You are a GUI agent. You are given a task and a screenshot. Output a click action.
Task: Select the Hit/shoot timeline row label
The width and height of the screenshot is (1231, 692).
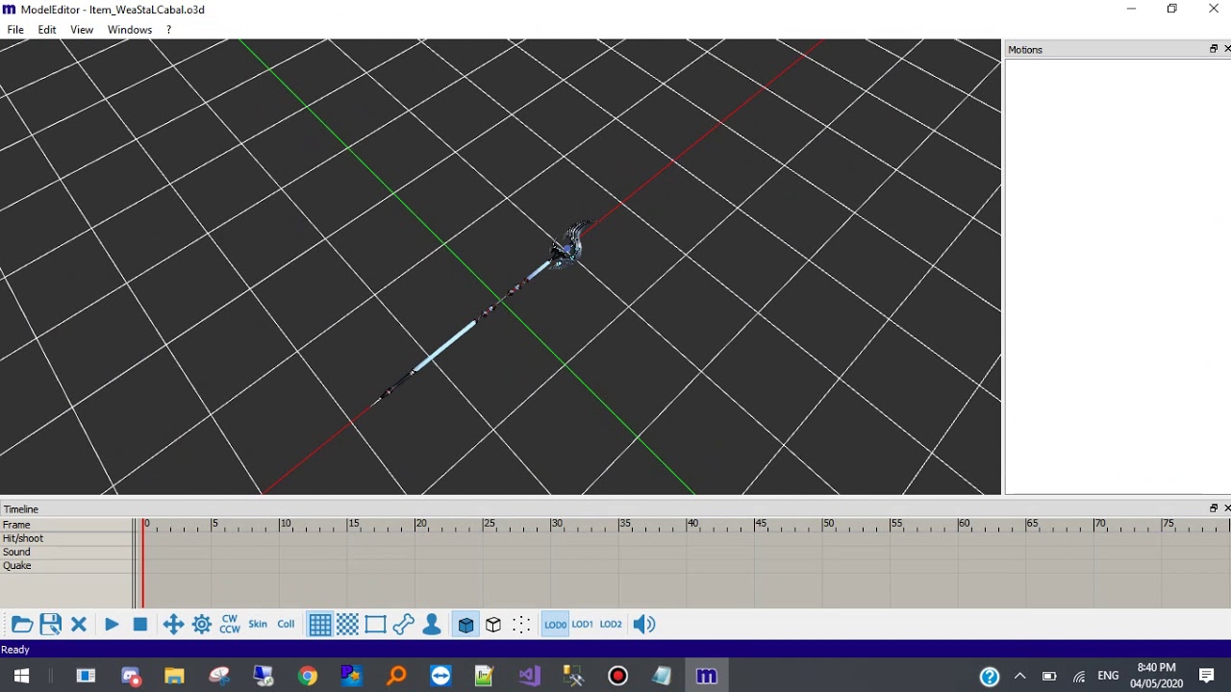23,538
